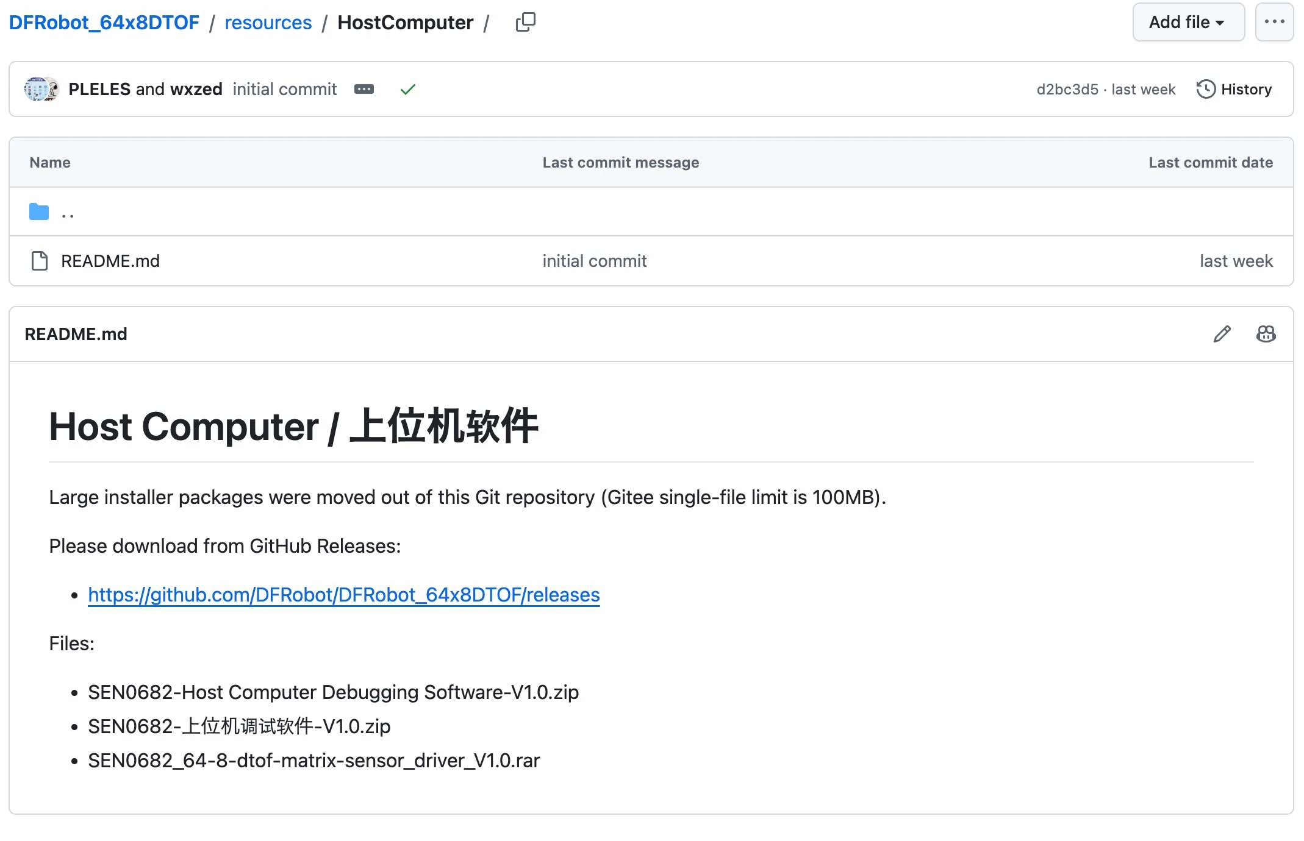This screenshot has height=841, width=1304.
Task: Click the Debugging Software-V1.0.zip file name
Action: tap(334, 692)
